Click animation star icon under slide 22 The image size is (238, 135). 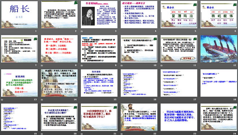(x=122, y=134)
